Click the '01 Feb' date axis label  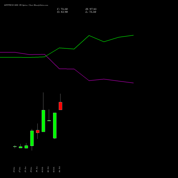pyautogui.click(x=42, y=169)
